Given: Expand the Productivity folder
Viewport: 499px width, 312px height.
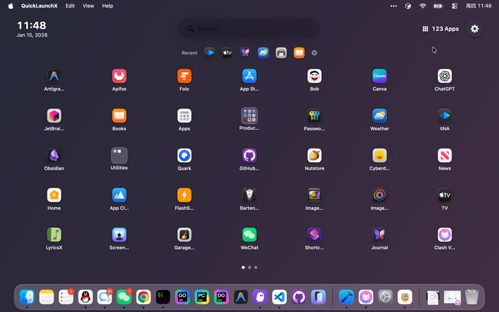Looking at the screenshot, I should (249, 116).
